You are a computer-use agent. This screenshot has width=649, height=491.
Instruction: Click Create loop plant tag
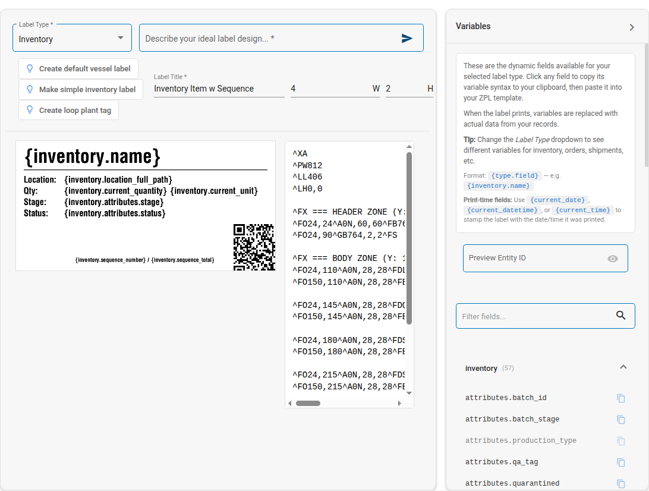coord(69,110)
